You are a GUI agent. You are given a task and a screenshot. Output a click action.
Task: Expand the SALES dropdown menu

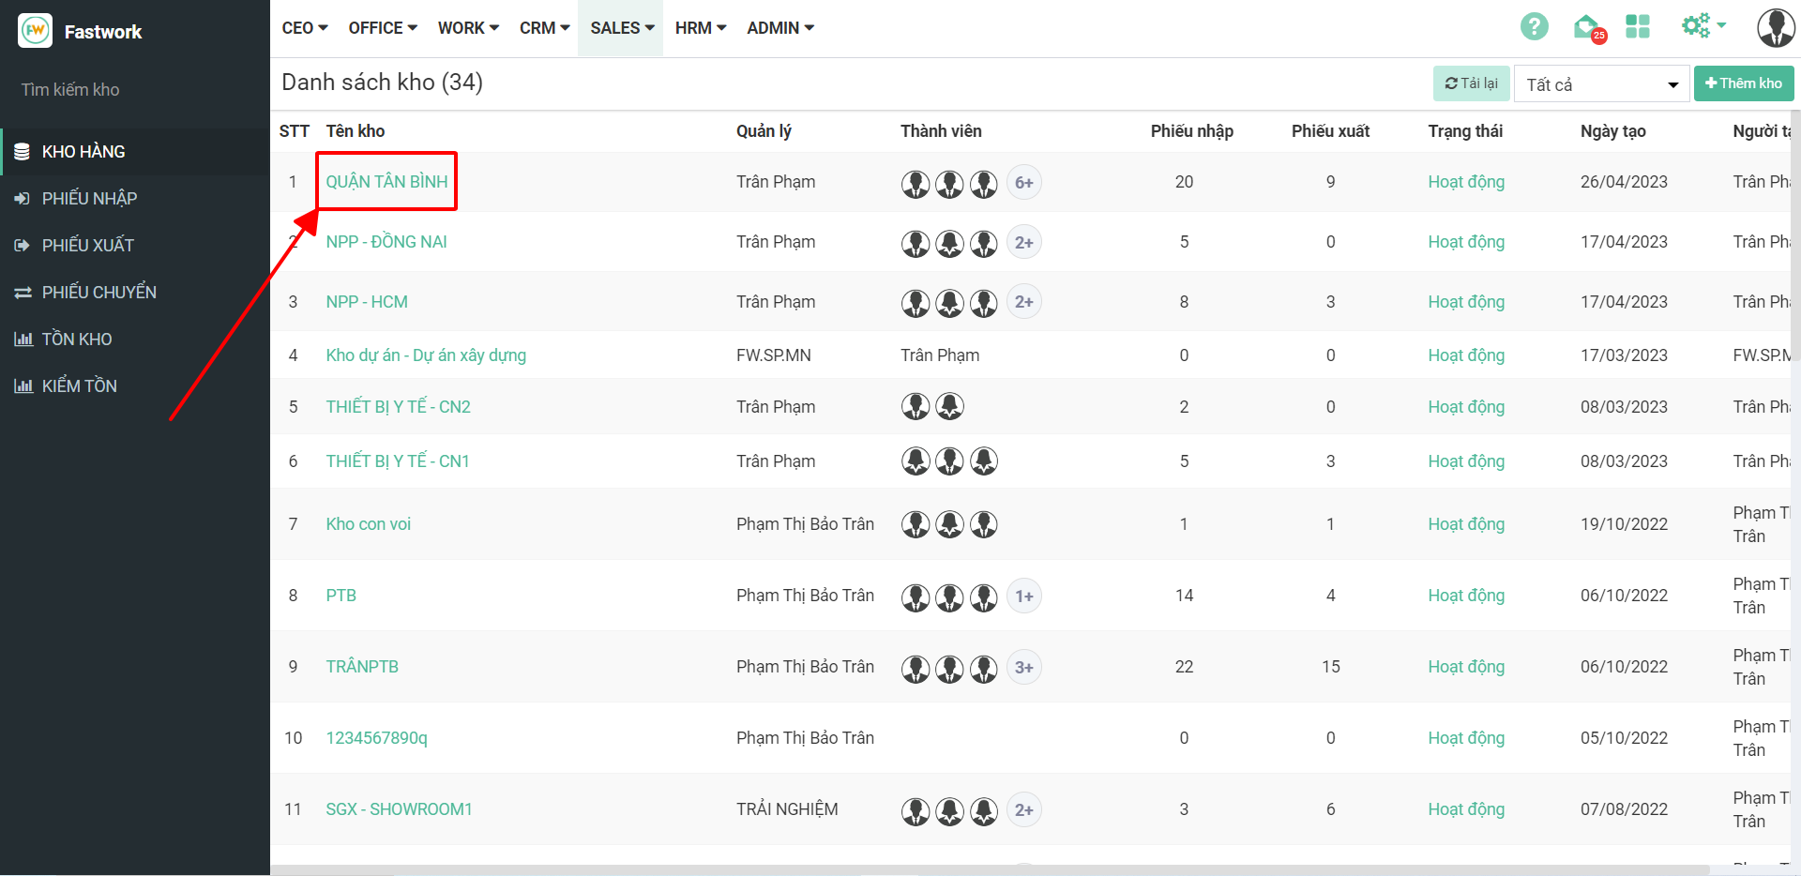[x=621, y=28]
